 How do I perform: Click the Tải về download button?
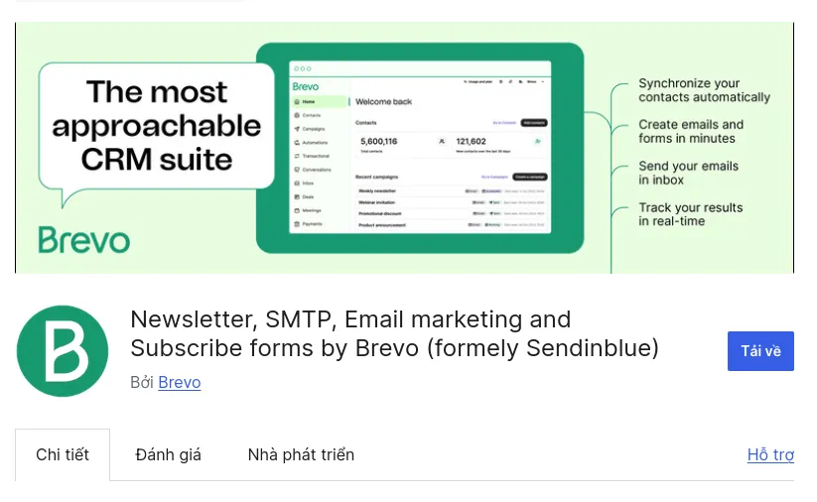[x=760, y=351]
